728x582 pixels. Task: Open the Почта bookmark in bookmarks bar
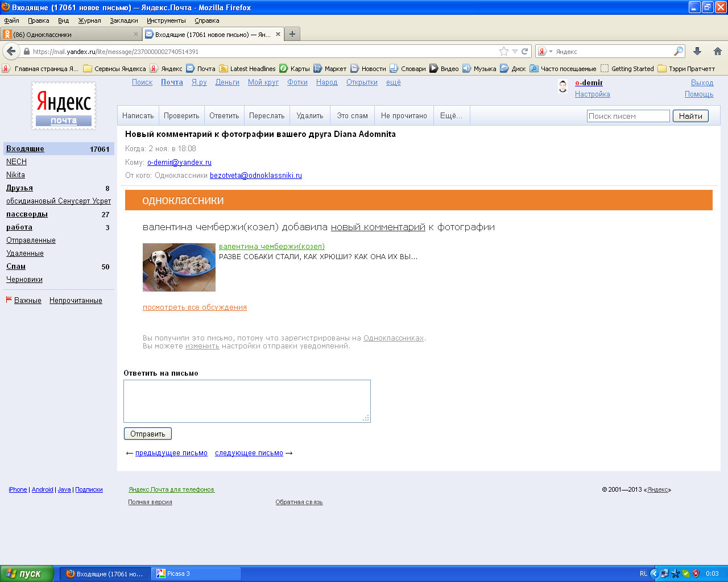click(201, 68)
